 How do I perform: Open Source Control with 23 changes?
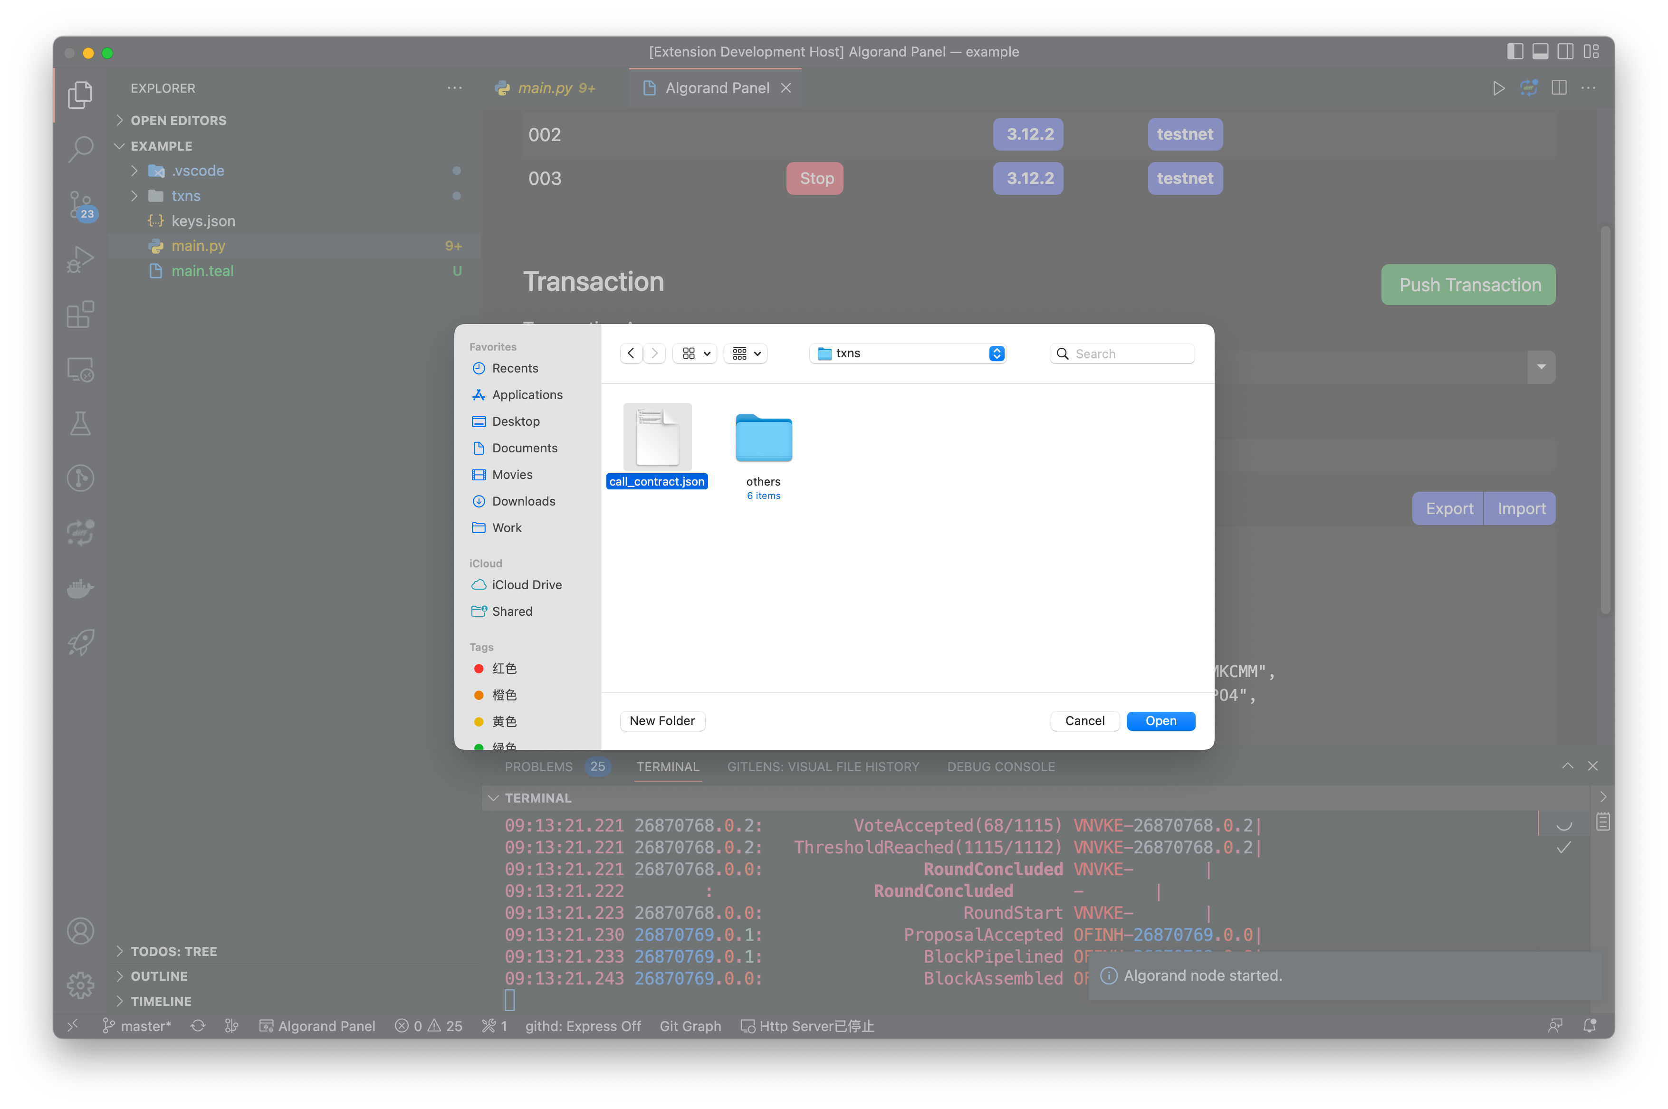coord(81,204)
